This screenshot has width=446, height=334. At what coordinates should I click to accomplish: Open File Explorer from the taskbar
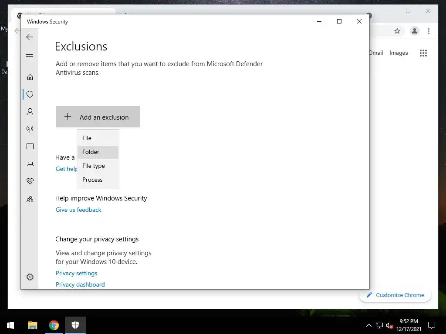[32, 325]
